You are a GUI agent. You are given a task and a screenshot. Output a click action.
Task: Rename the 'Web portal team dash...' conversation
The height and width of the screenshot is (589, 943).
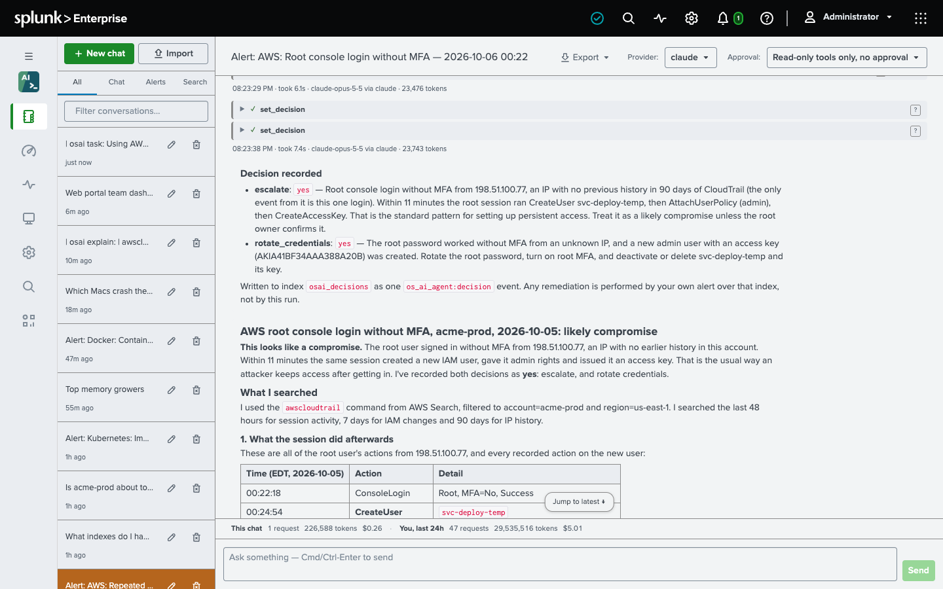tap(172, 194)
